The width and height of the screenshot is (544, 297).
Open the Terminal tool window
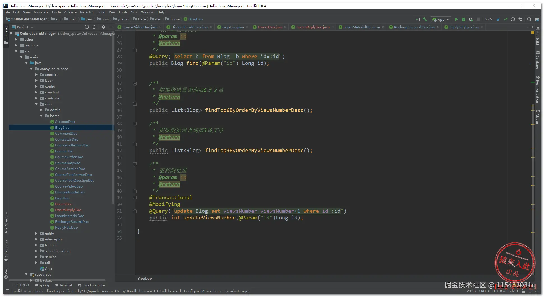coord(63,285)
